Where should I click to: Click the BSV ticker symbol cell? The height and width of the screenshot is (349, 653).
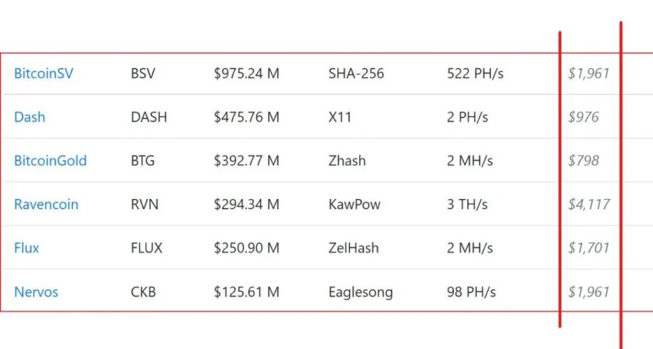(x=143, y=73)
